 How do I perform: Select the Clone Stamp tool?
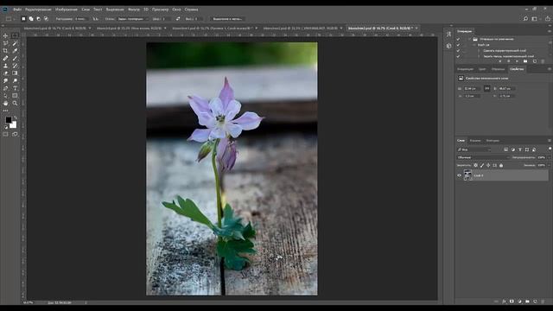(x=5, y=66)
